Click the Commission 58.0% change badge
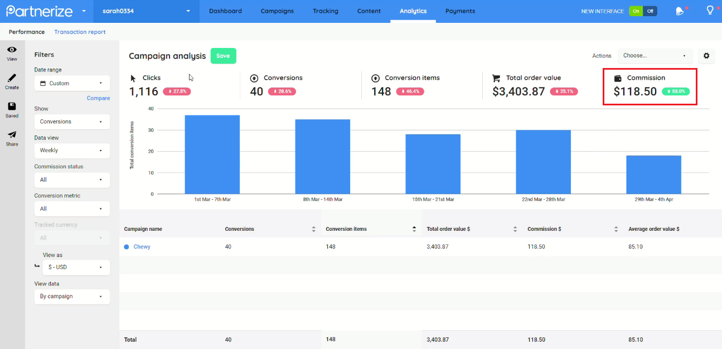Screen dimensions: 722x349 (x=676, y=91)
